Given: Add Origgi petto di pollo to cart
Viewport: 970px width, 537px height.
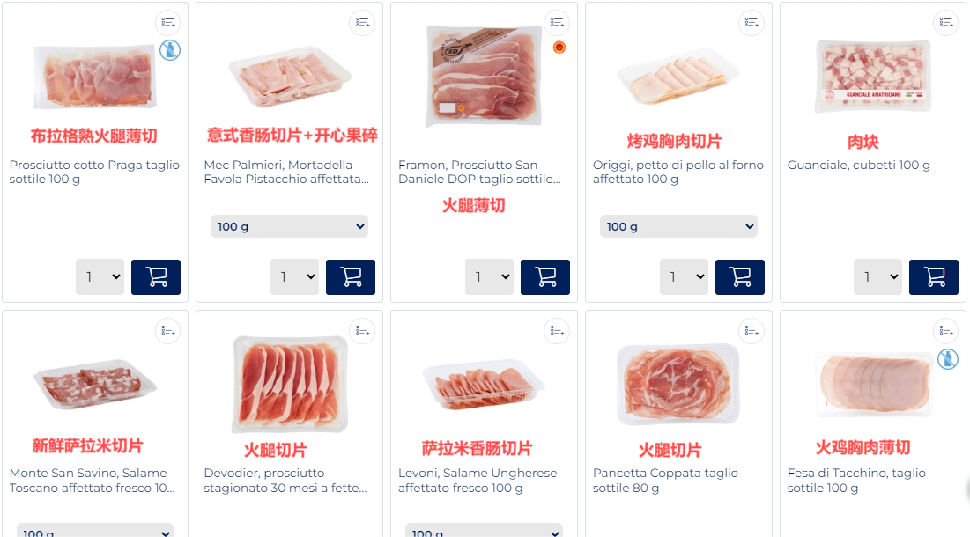Looking at the screenshot, I should click(x=740, y=276).
